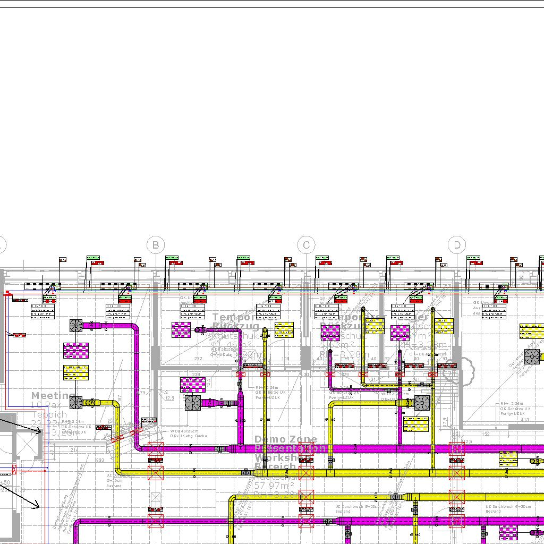544x544 pixels.
Task: Click the 383 dimension text
Action: (100, 460)
